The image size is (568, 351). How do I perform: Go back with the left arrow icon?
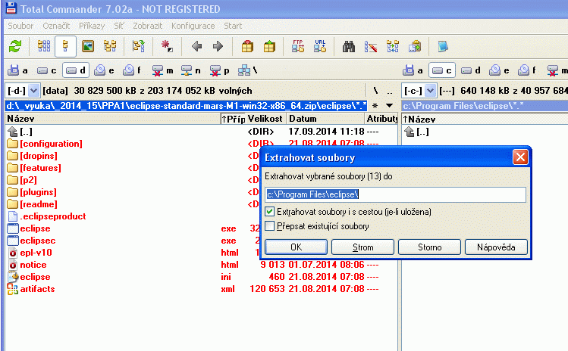196,46
